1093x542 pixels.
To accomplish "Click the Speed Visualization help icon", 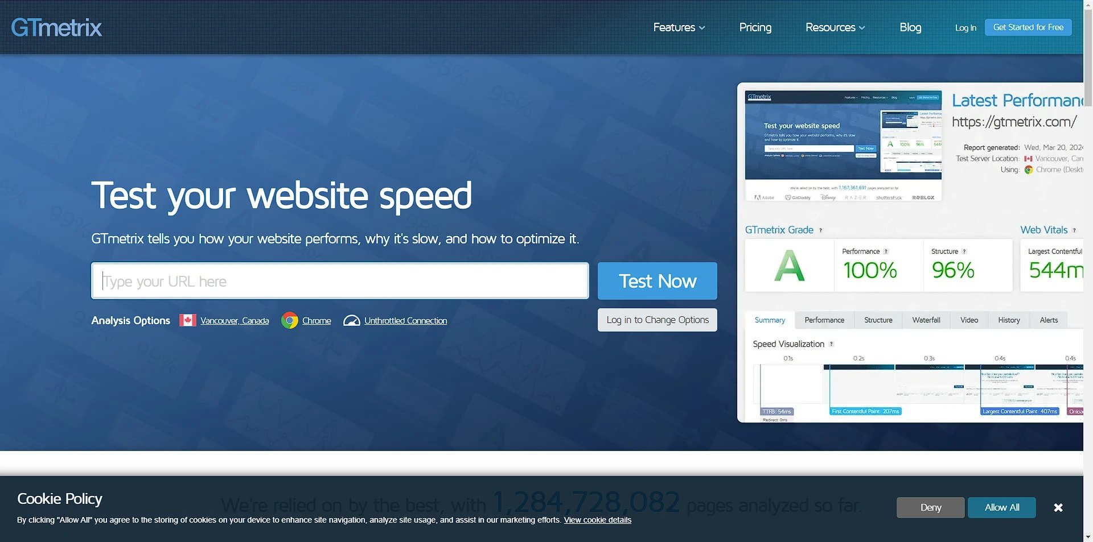I will tap(831, 344).
